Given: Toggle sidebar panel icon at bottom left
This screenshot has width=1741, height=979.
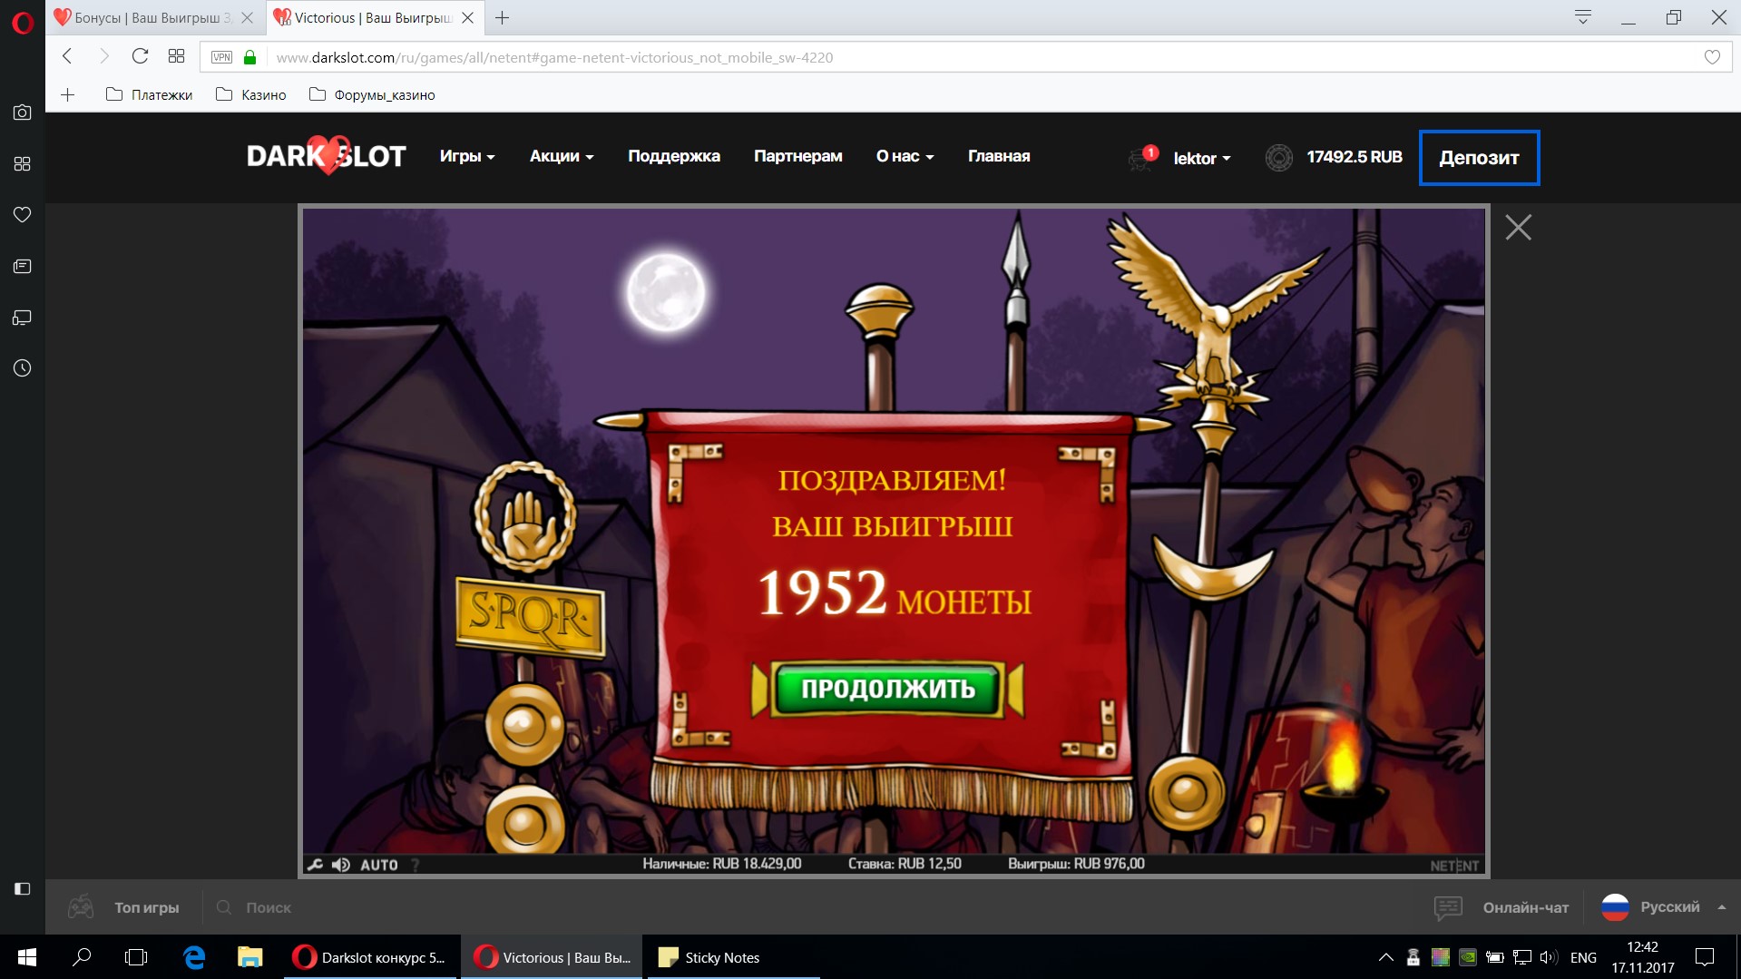Looking at the screenshot, I should pos(23,889).
